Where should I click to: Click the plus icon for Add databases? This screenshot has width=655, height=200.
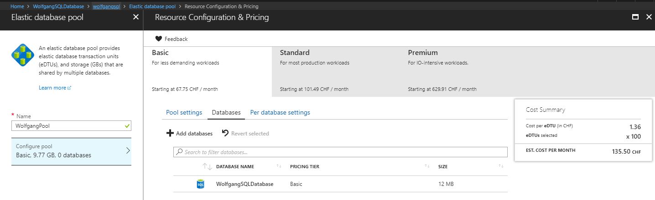coord(170,133)
